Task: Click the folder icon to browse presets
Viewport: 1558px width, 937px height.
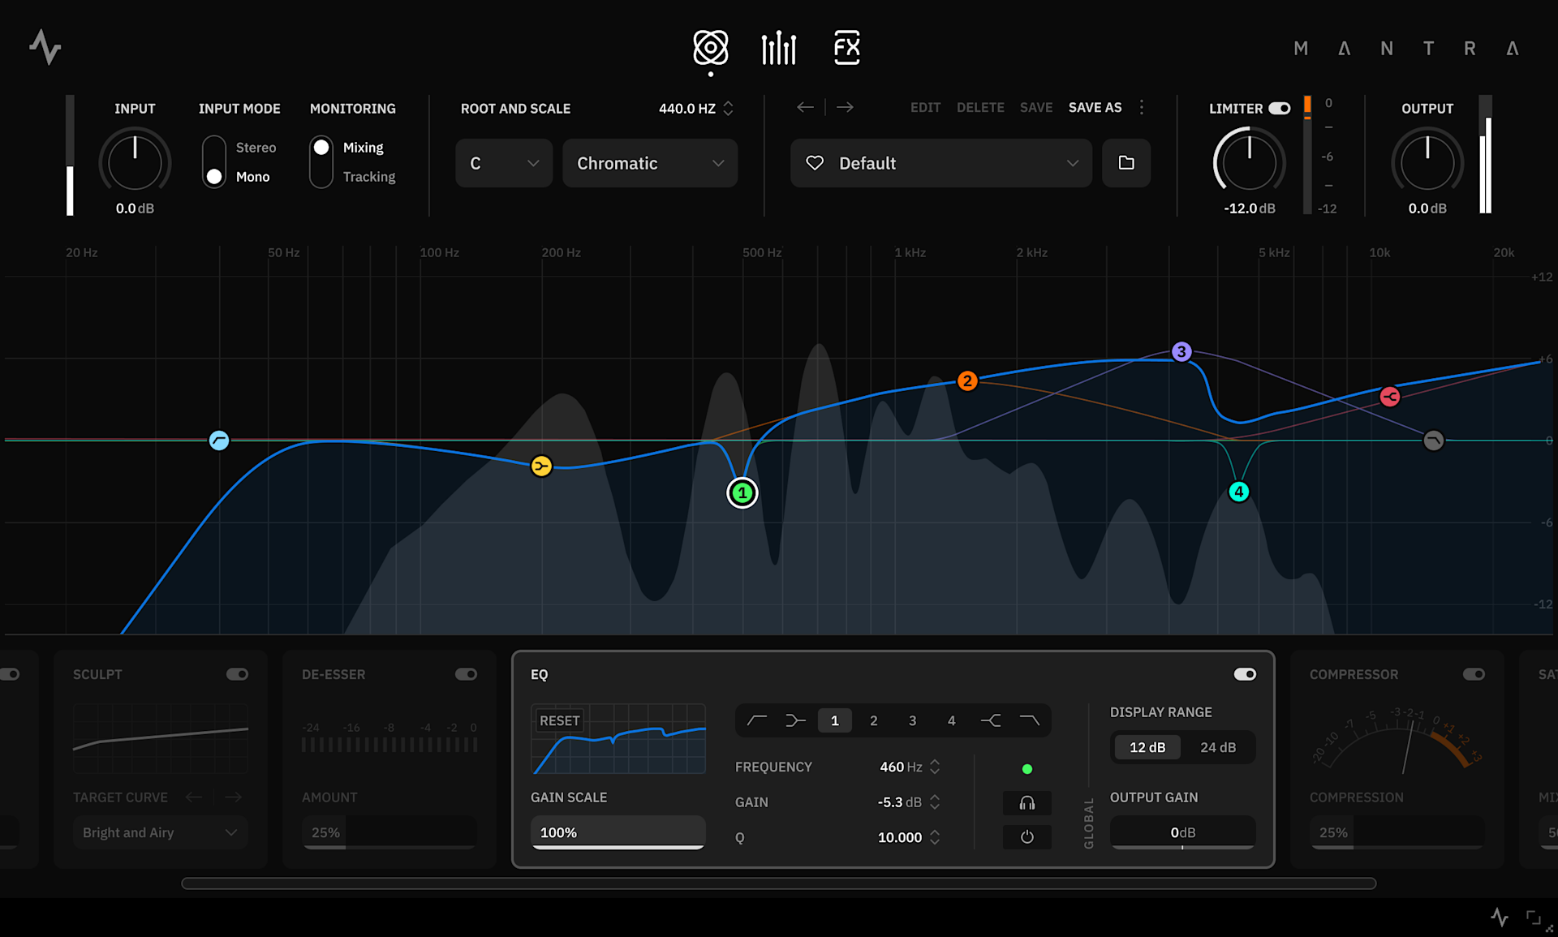Action: [1126, 163]
